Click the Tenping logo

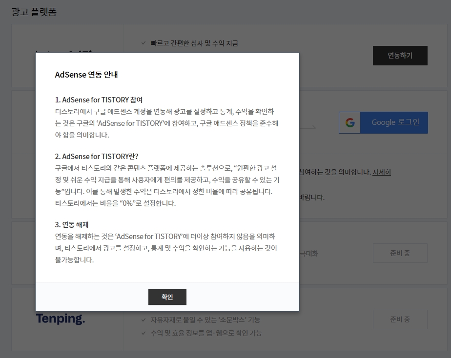click(61, 319)
